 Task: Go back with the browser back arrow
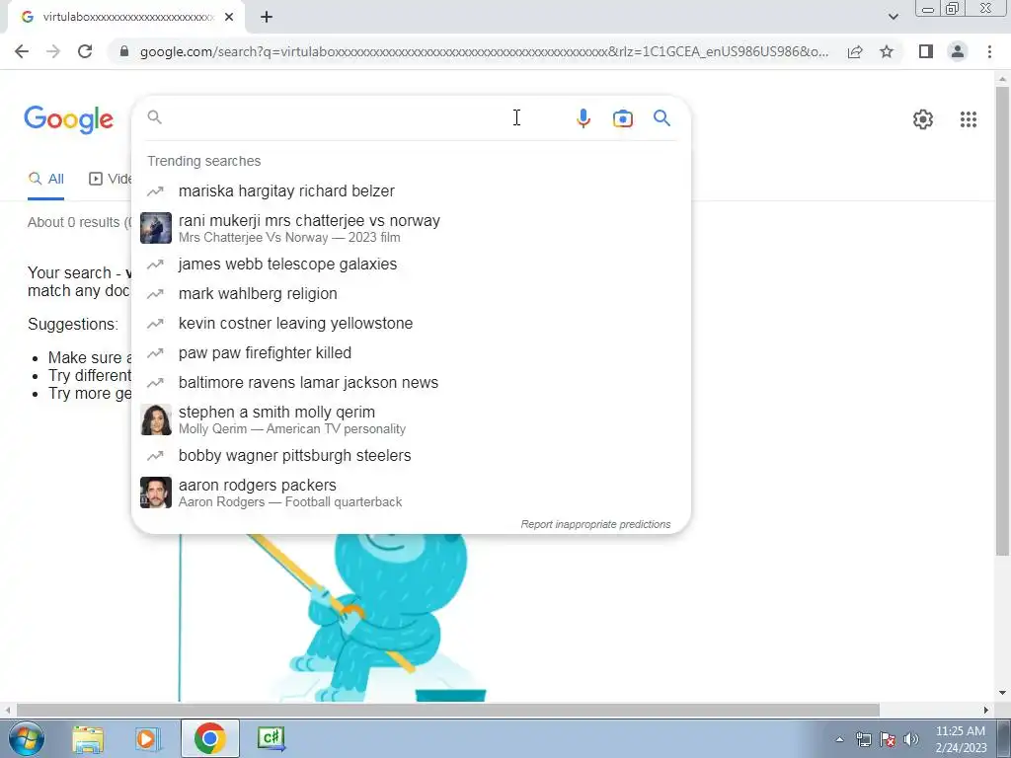22,51
